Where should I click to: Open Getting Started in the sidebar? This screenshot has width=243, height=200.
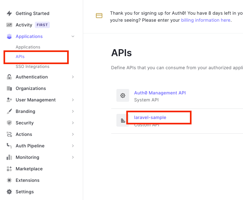[33, 13]
